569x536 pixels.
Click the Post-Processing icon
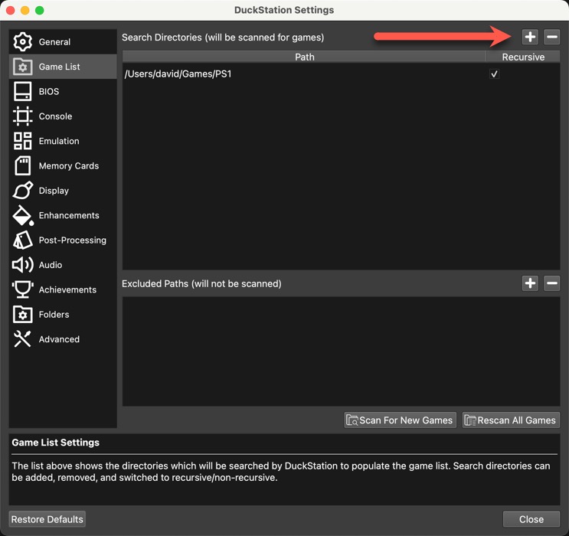[22, 240]
